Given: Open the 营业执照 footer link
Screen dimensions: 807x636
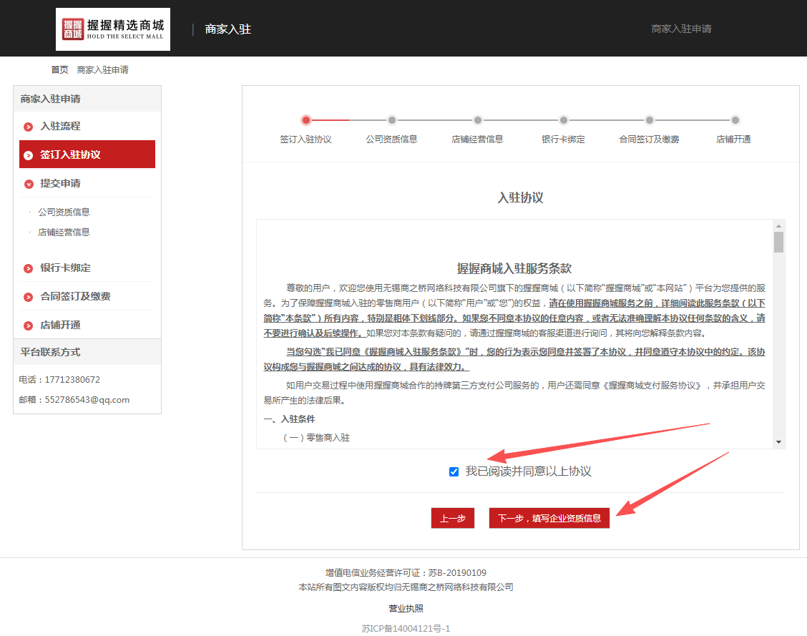Looking at the screenshot, I should pyautogui.click(x=406, y=608).
